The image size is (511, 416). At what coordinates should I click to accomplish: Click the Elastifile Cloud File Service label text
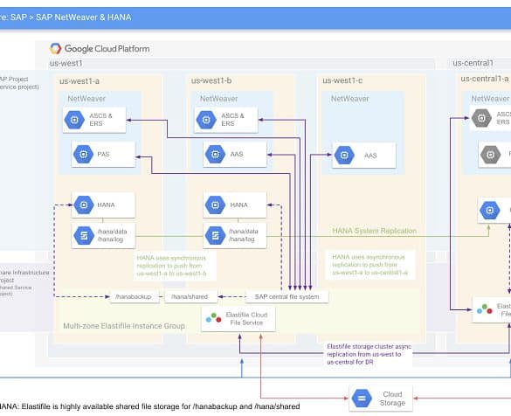[x=246, y=318]
